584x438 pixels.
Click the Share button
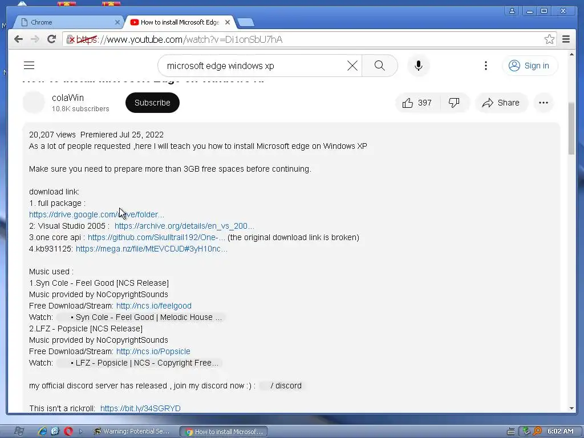pyautogui.click(x=501, y=103)
